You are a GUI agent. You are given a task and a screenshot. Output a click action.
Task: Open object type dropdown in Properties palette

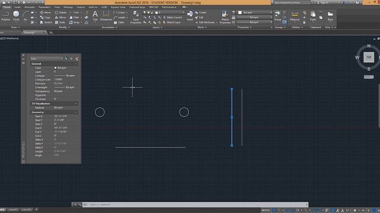tap(46, 59)
